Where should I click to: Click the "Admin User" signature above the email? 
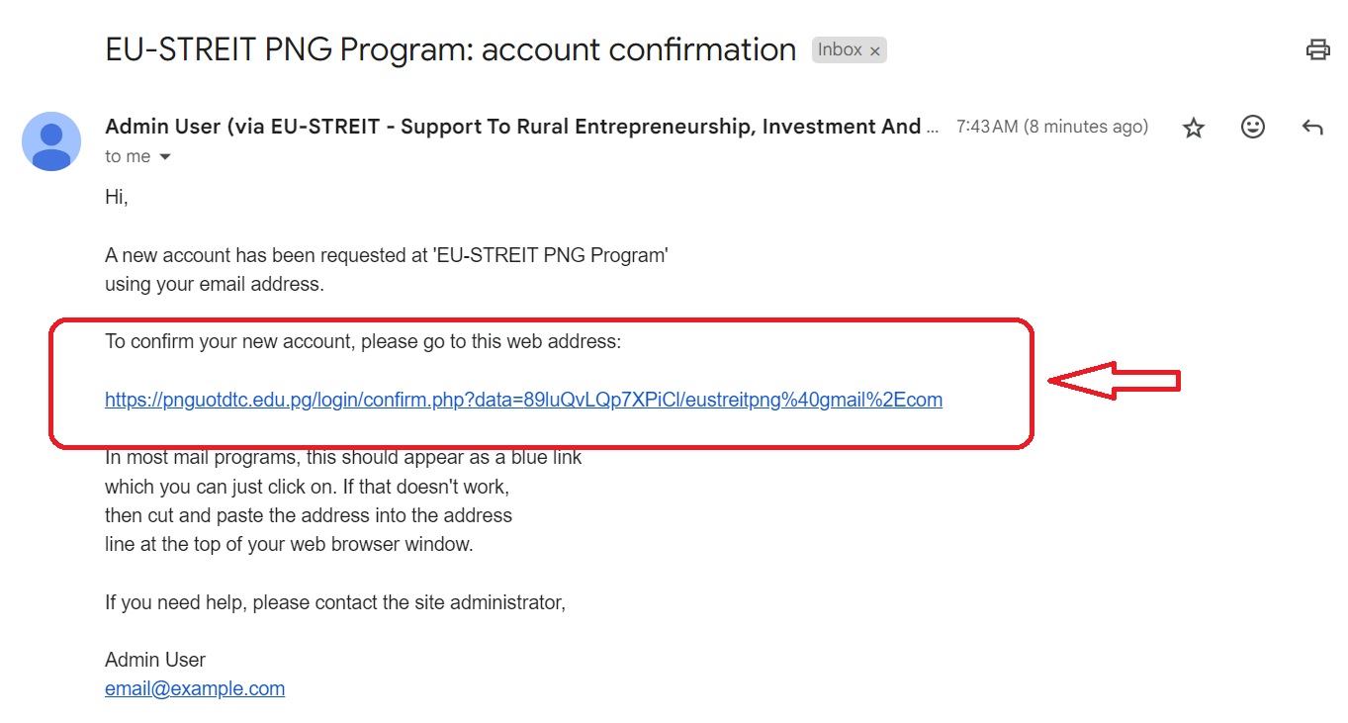click(155, 660)
